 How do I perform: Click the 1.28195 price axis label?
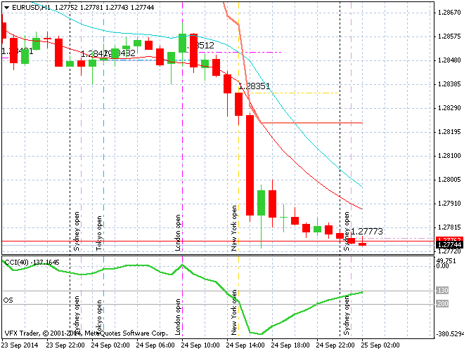[449, 132]
